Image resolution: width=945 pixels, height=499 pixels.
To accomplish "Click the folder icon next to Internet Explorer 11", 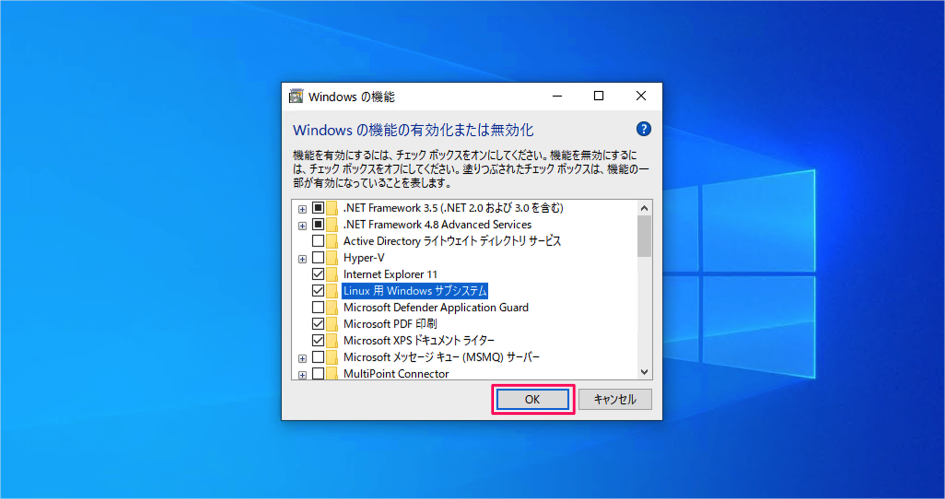I will coord(333,274).
